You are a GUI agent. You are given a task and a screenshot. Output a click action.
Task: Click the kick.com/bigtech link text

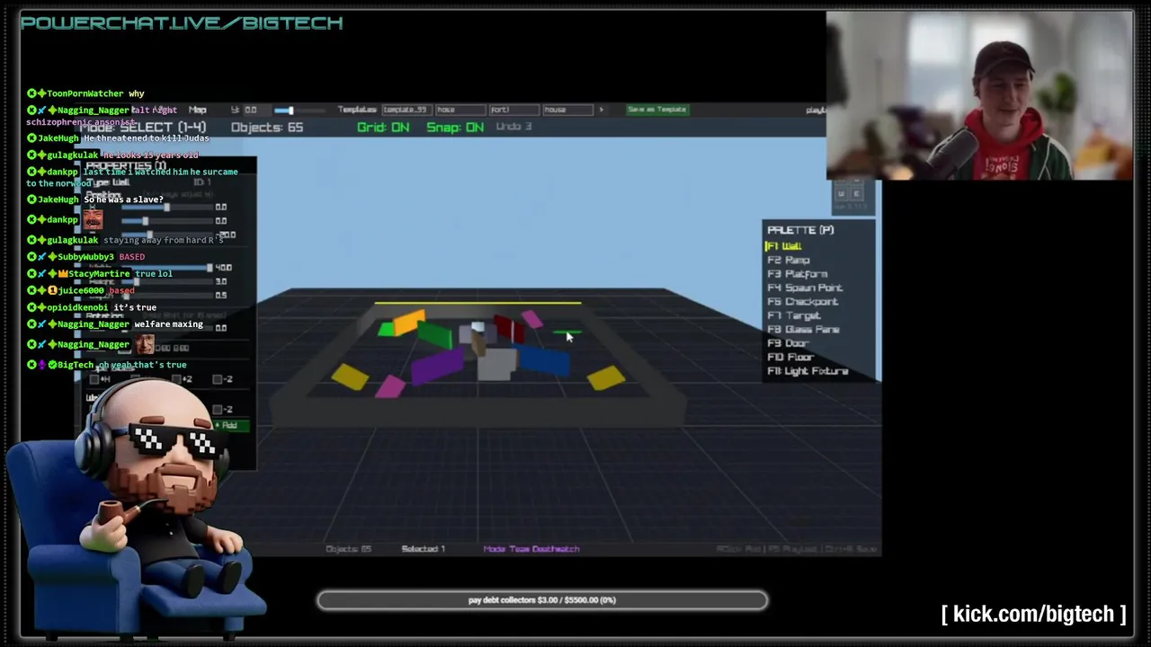tap(1033, 614)
